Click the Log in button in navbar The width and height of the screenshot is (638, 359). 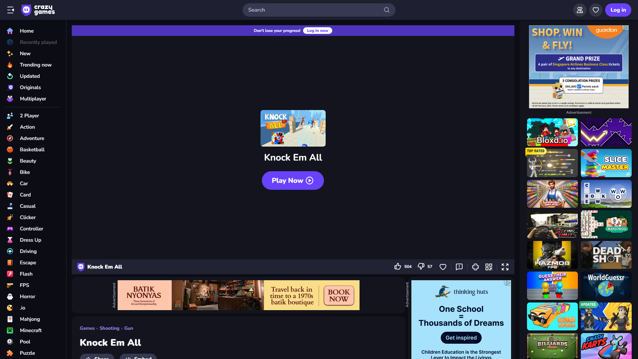pos(618,10)
